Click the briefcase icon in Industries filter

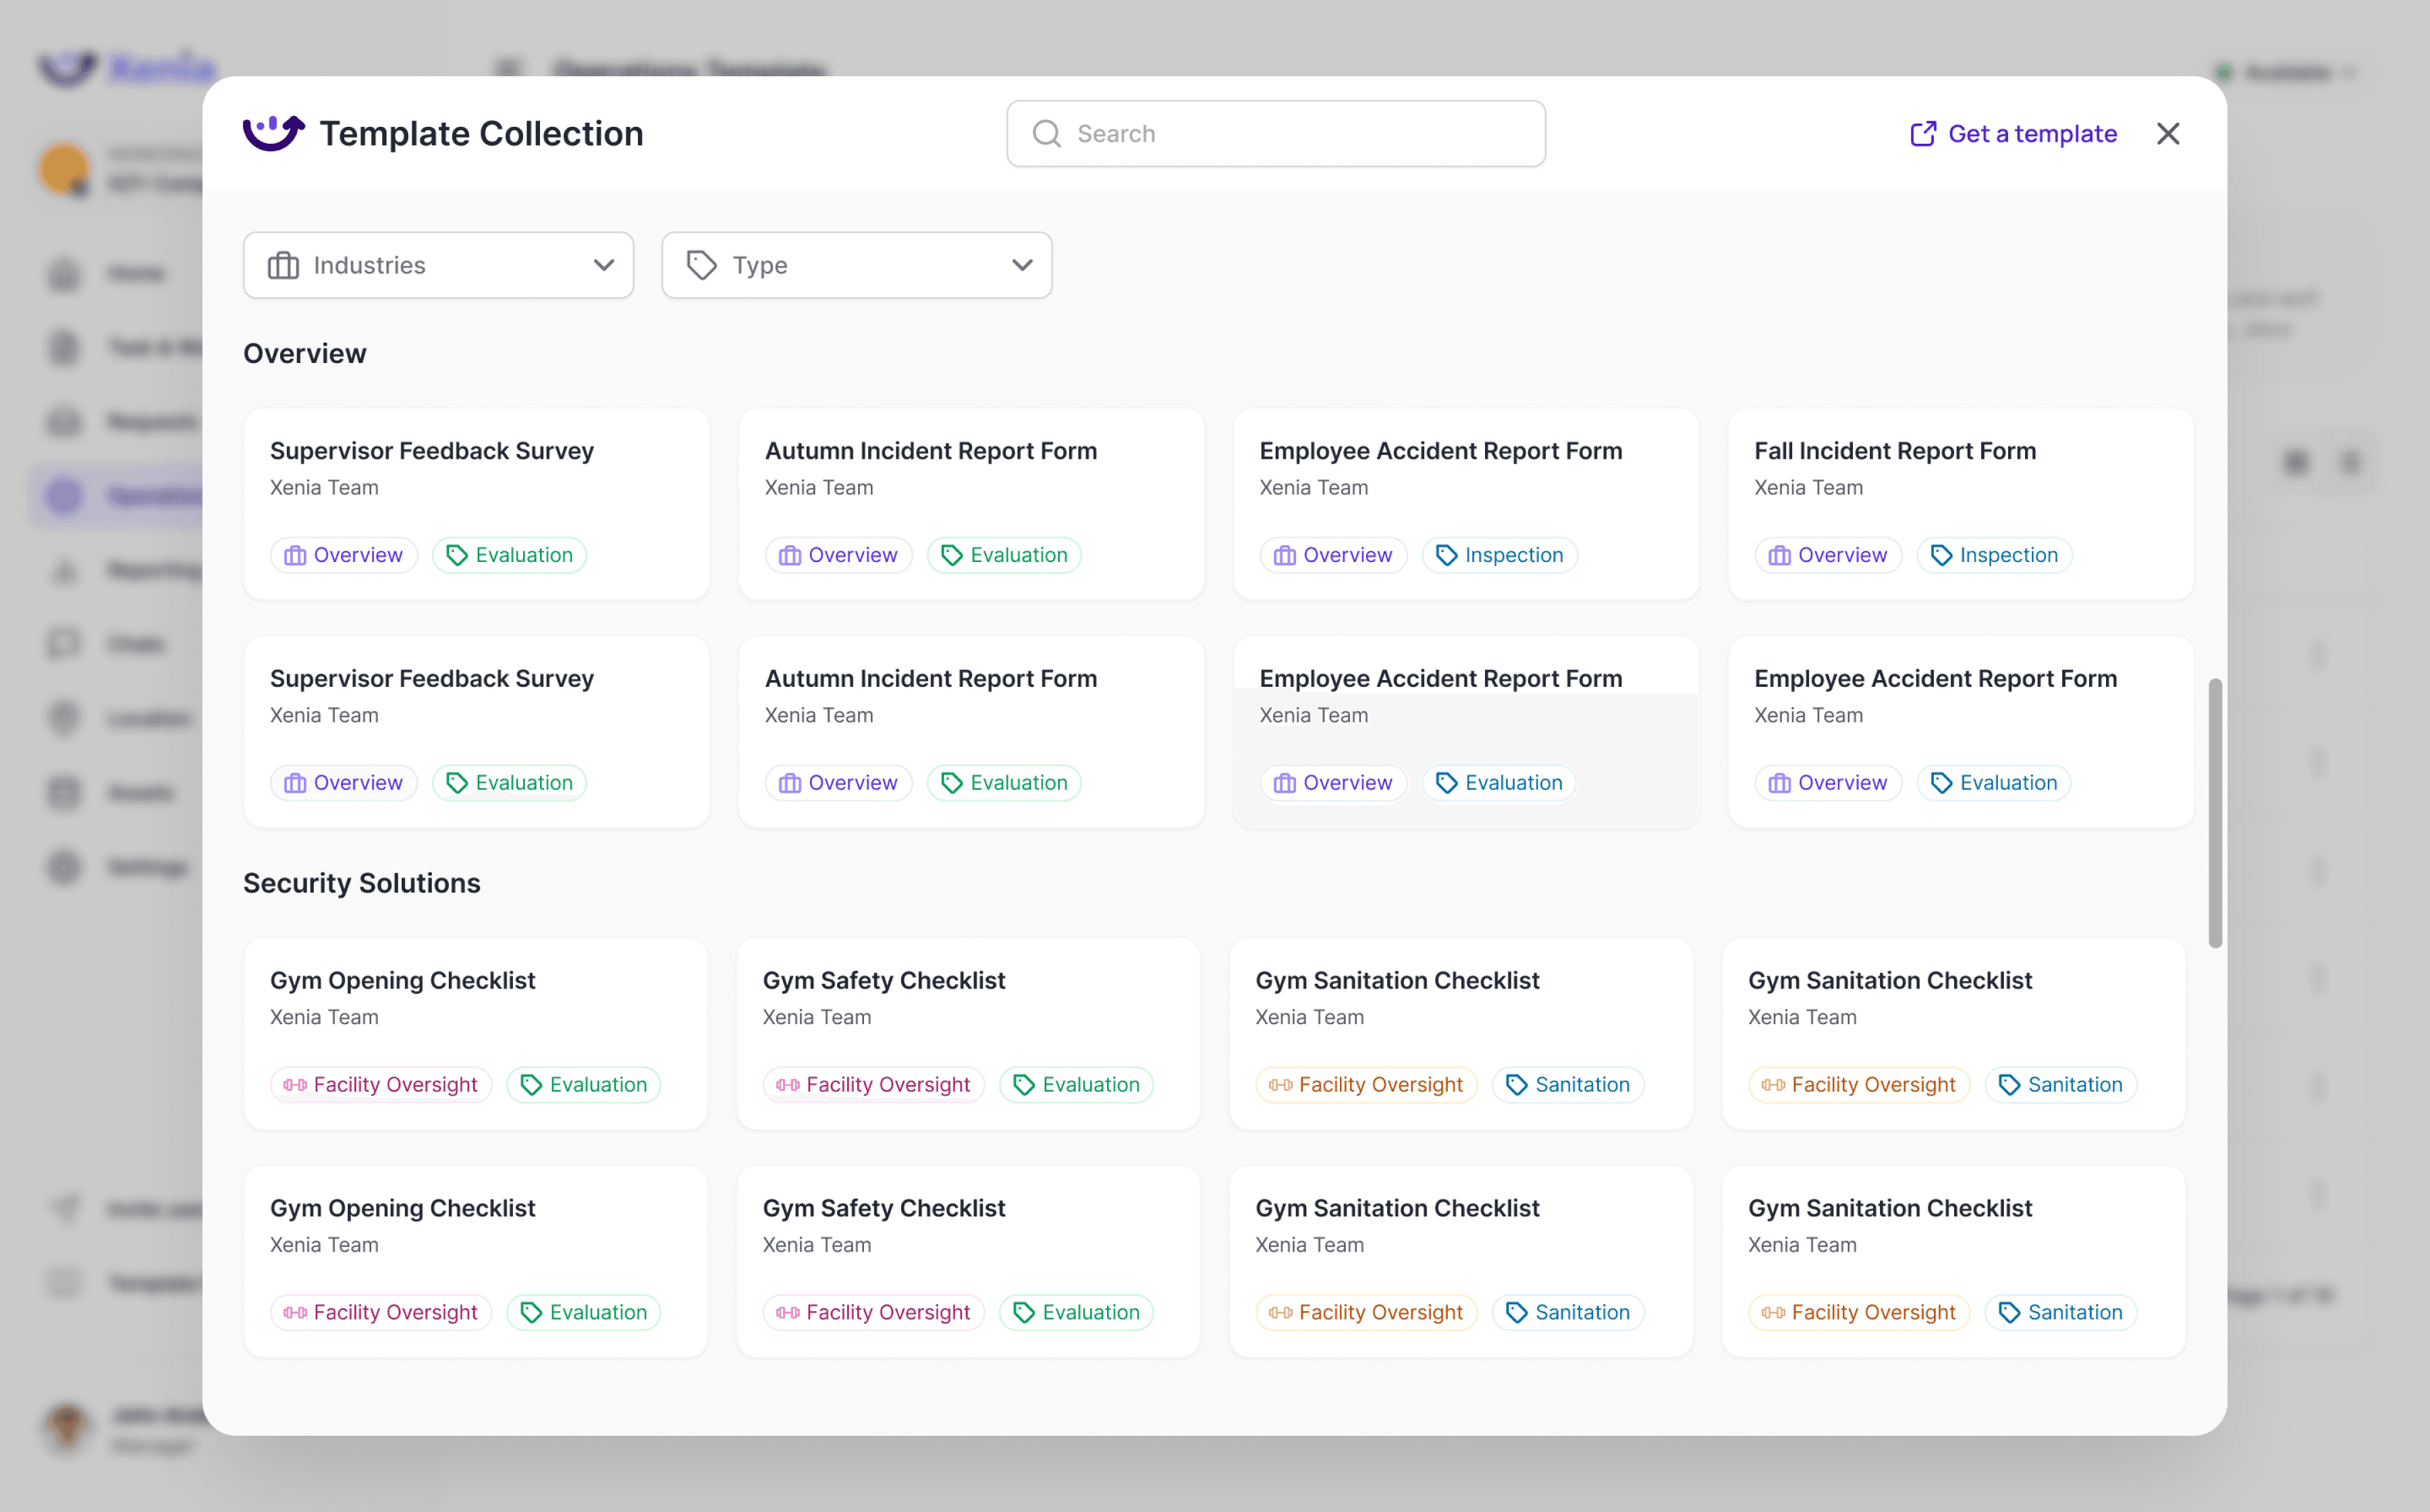(x=283, y=265)
